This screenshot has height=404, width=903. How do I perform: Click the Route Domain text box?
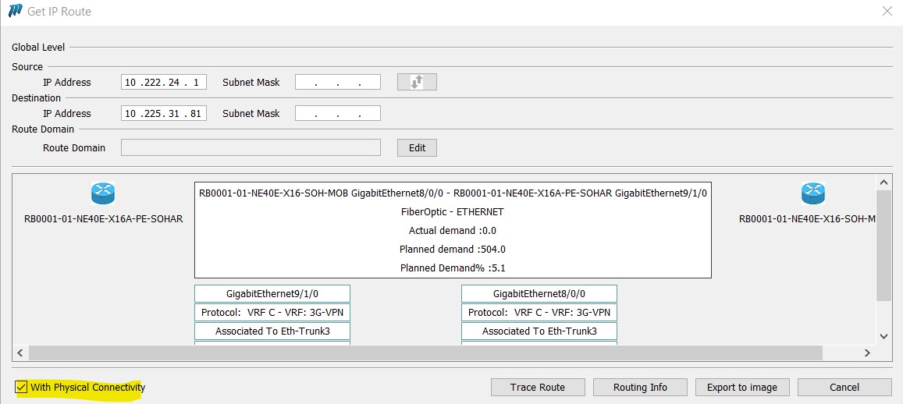coord(251,147)
